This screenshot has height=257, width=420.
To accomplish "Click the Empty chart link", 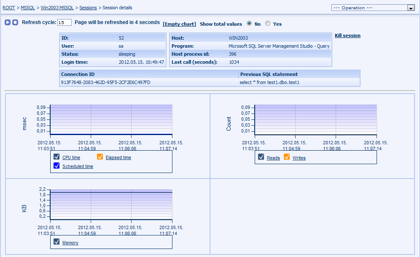I will [x=180, y=24].
